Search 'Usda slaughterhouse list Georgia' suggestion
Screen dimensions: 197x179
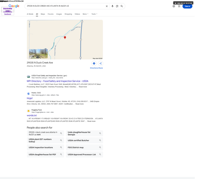84,133
